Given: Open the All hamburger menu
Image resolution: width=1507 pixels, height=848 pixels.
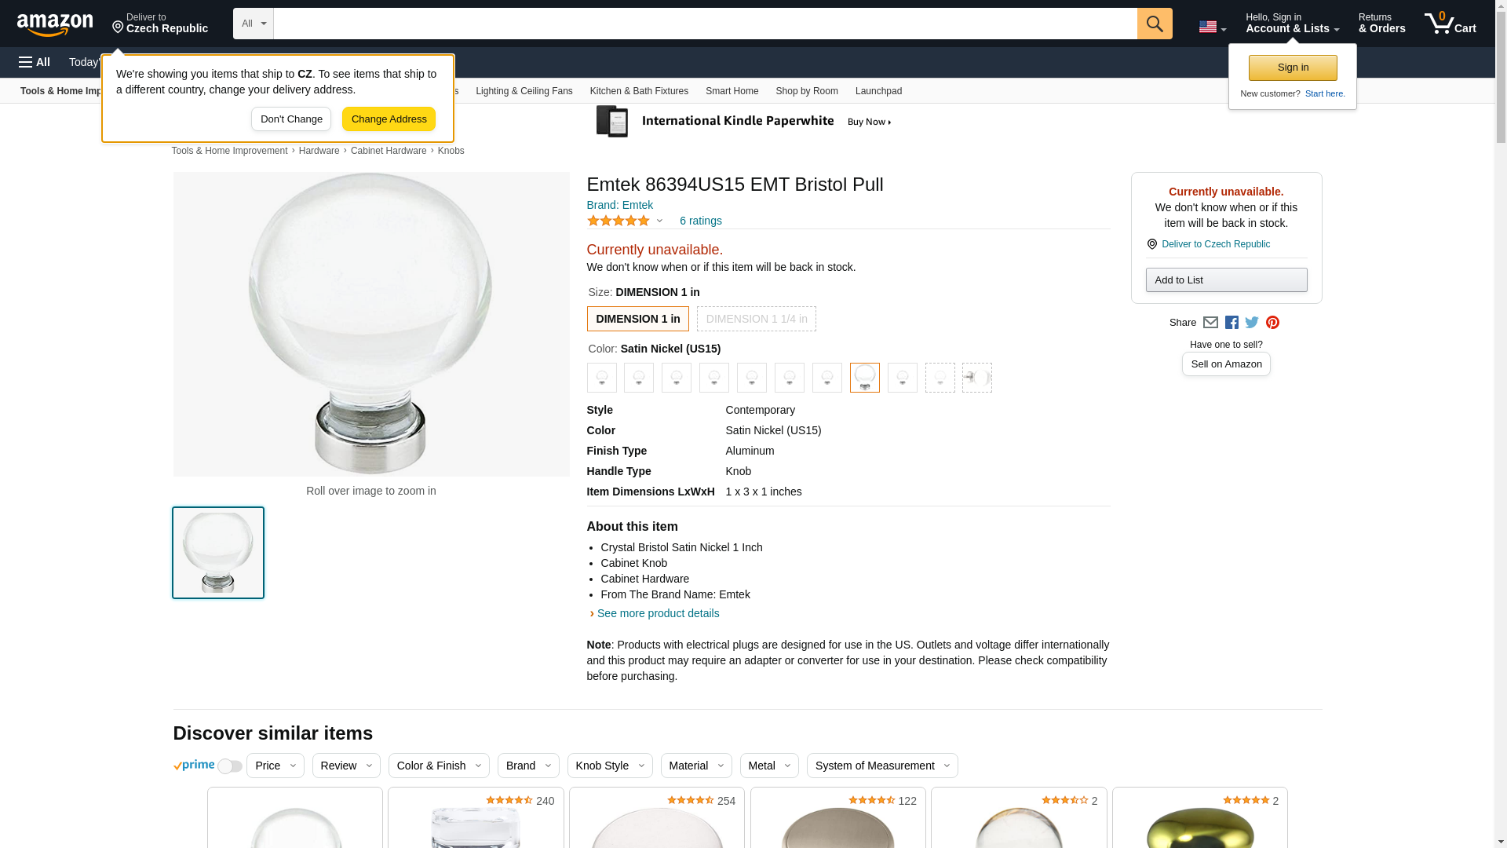Looking at the screenshot, I should [x=35, y=62].
